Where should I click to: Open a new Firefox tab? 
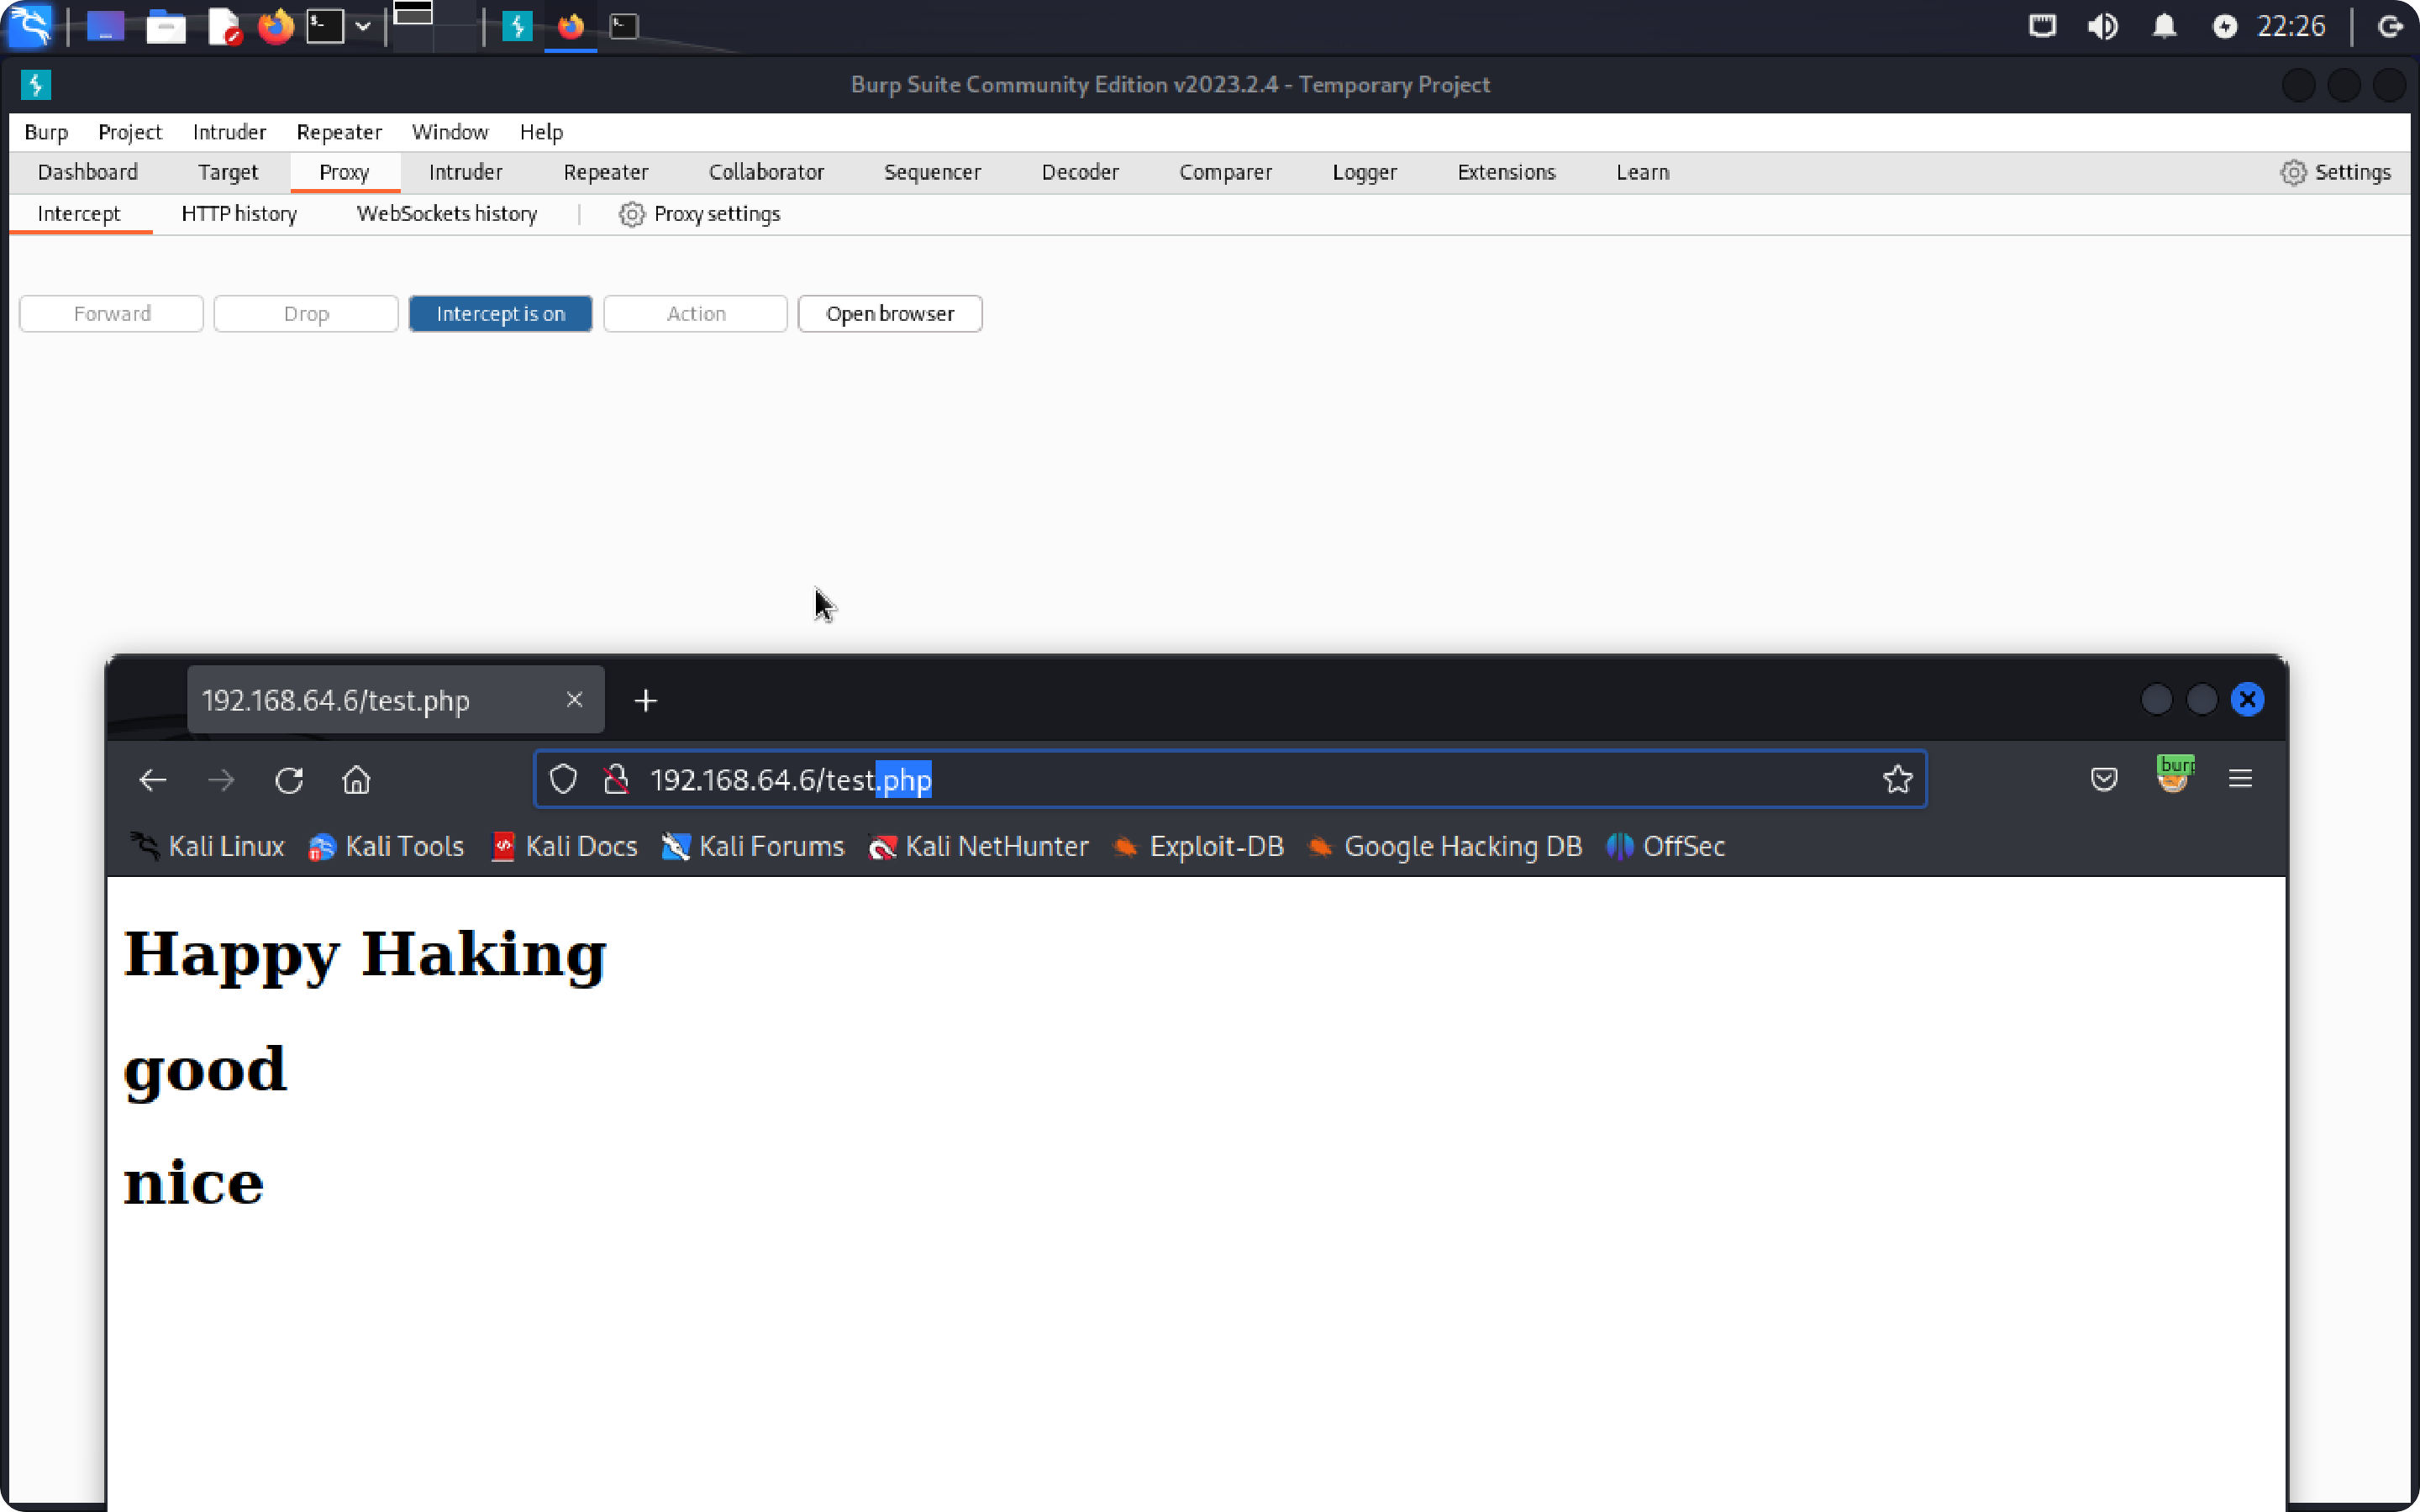point(646,701)
